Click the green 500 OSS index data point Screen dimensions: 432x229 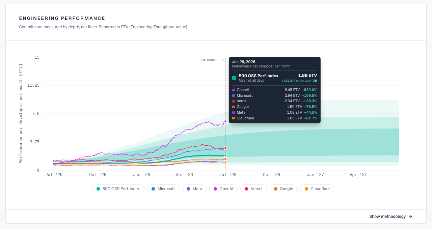[x=225, y=155]
